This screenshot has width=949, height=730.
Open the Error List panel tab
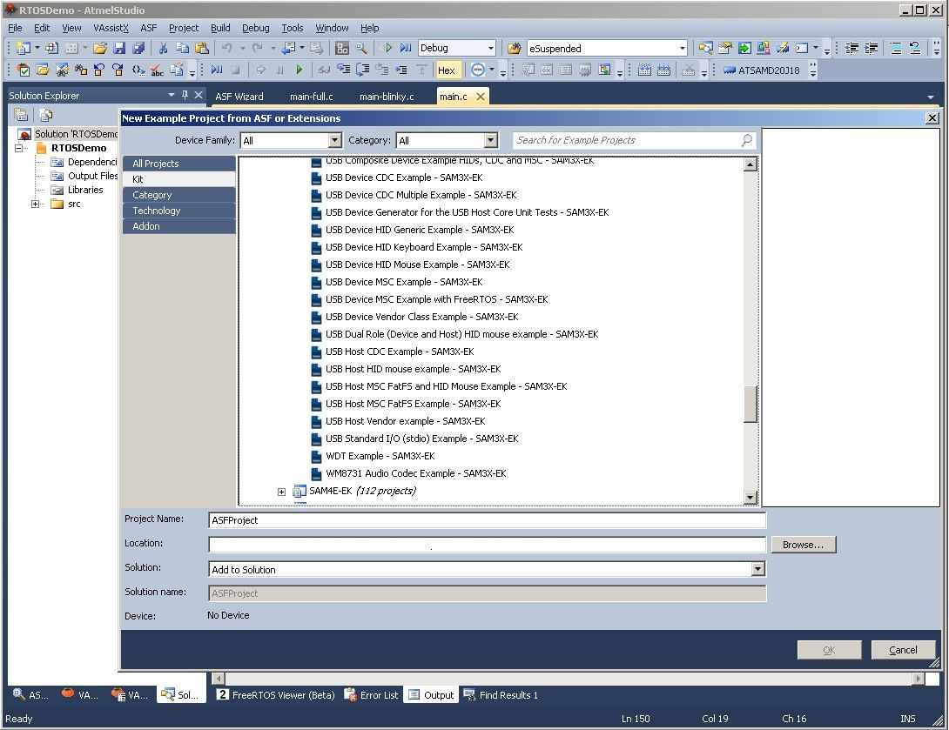[x=371, y=695]
